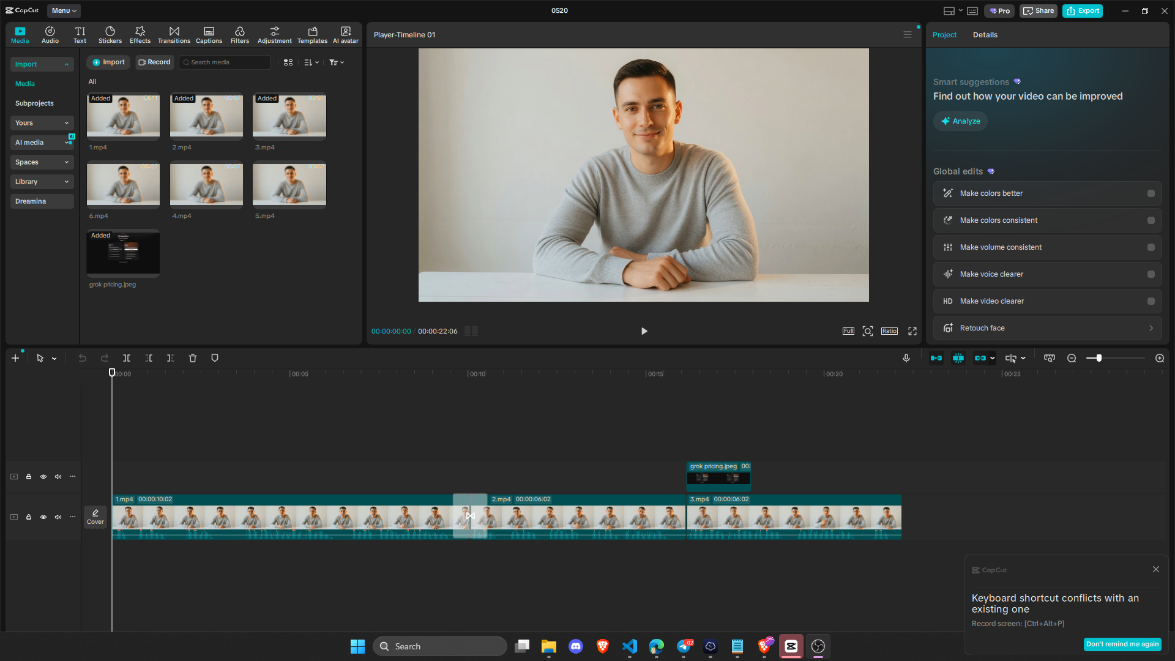This screenshot has width=1175, height=661.
Task: Play the video preview
Action: click(x=644, y=331)
